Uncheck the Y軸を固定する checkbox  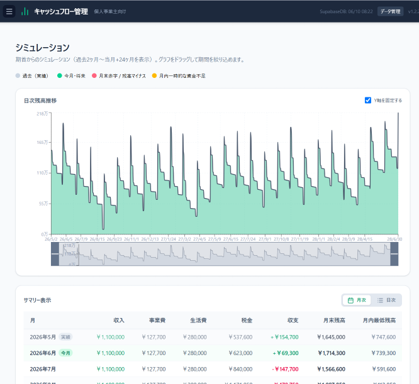tap(367, 101)
